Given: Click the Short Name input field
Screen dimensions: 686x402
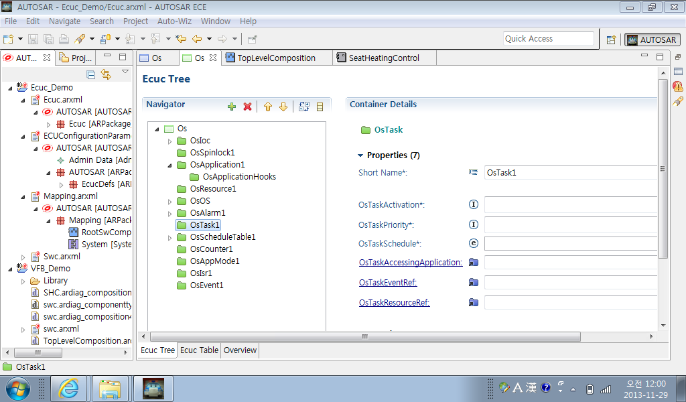Looking at the screenshot, I should click(x=571, y=172).
